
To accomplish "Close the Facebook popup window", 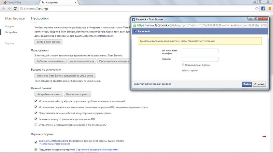I will click(263, 19).
